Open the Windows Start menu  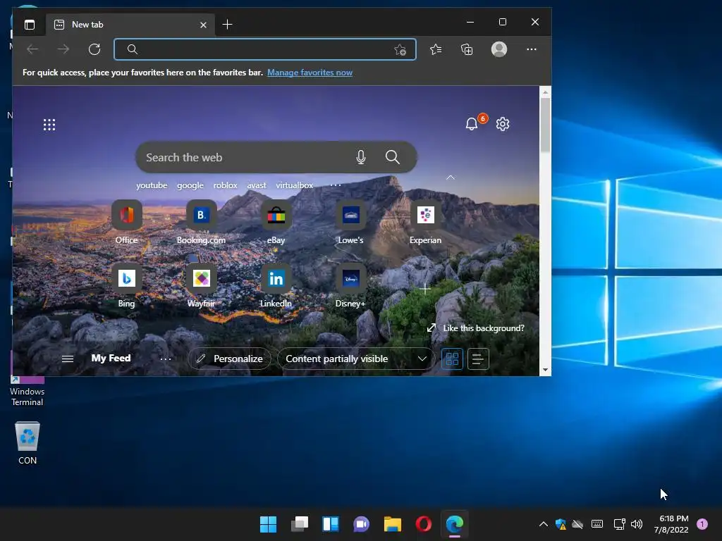269,524
